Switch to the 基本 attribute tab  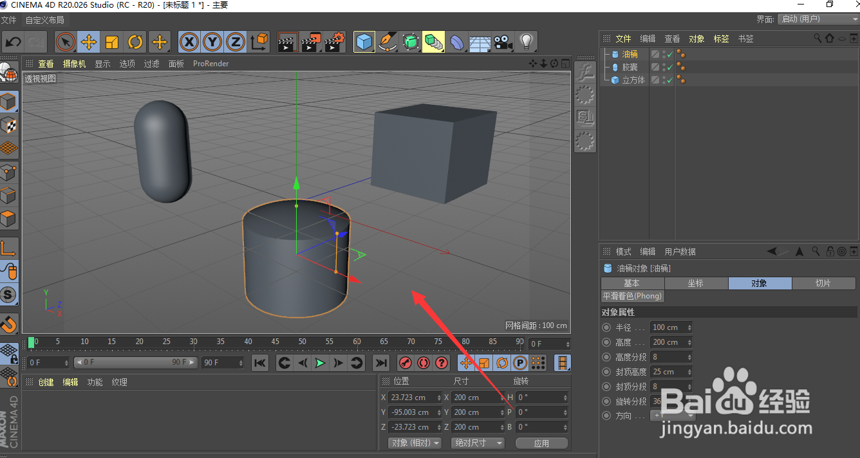point(632,283)
